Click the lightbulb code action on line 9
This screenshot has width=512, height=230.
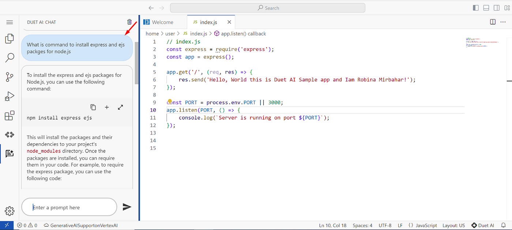[x=170, y=101]
